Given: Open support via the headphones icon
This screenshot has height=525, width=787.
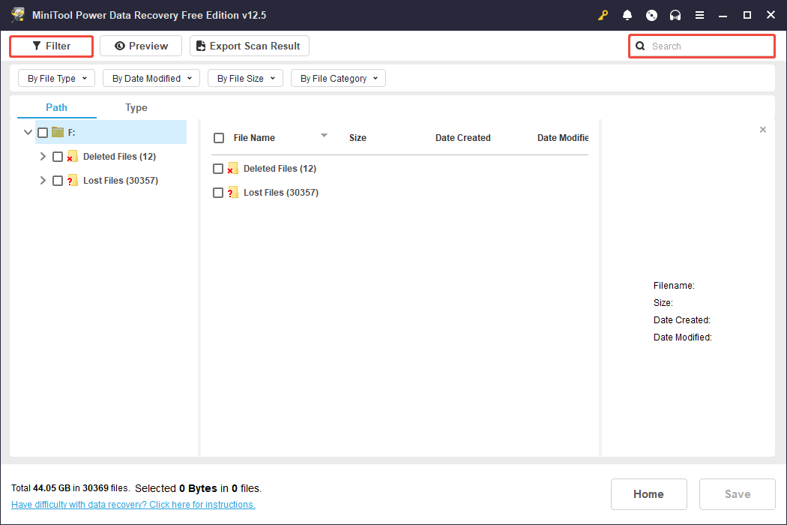Looking at the screenshot, I should 675,15.
